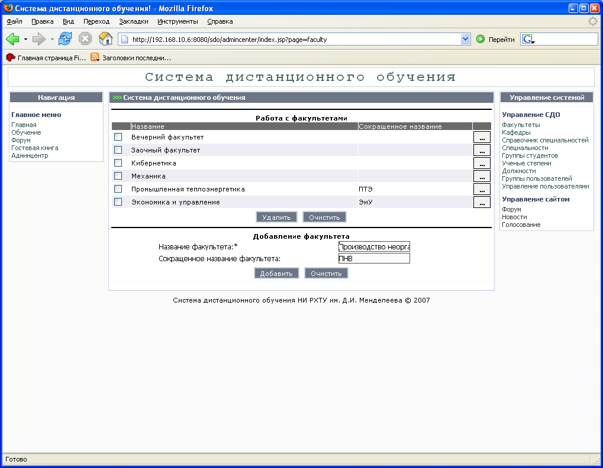Open the Группы пользователей link

537,178
